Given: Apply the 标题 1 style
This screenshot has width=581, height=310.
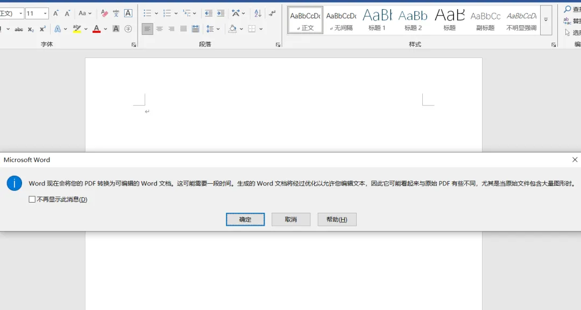Looking at the screenshot, I should point(377,20).
